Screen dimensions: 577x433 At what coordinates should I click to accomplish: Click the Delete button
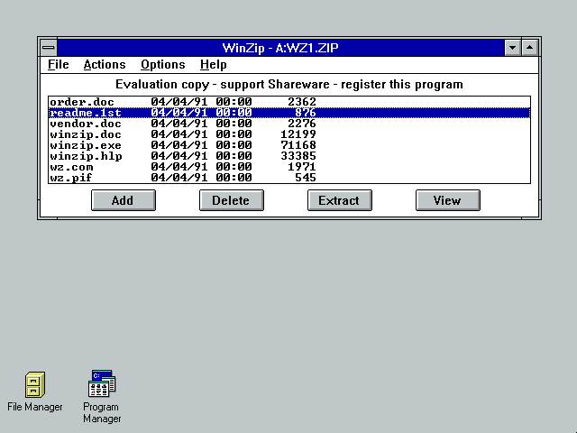[x=232, y=200]
